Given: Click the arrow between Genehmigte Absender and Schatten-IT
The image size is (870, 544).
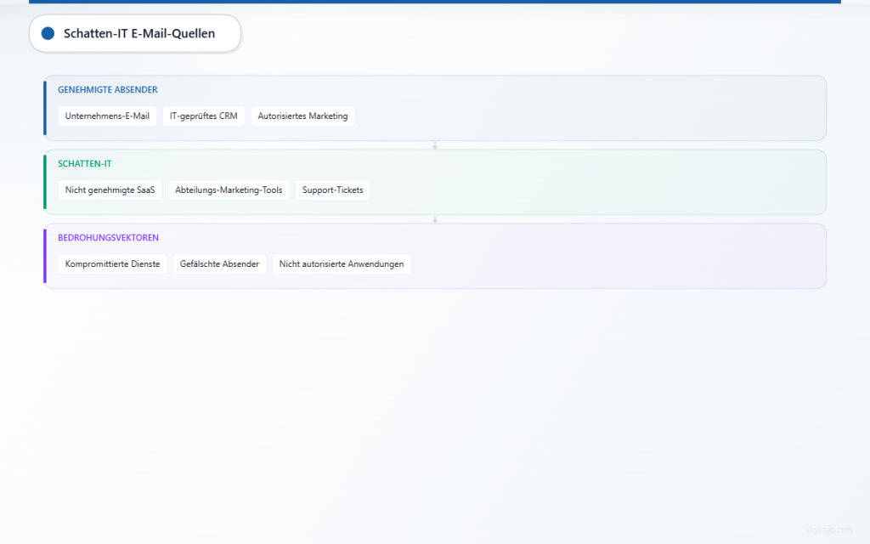Looking at the screenshot, I should click(x=435, y=145).
